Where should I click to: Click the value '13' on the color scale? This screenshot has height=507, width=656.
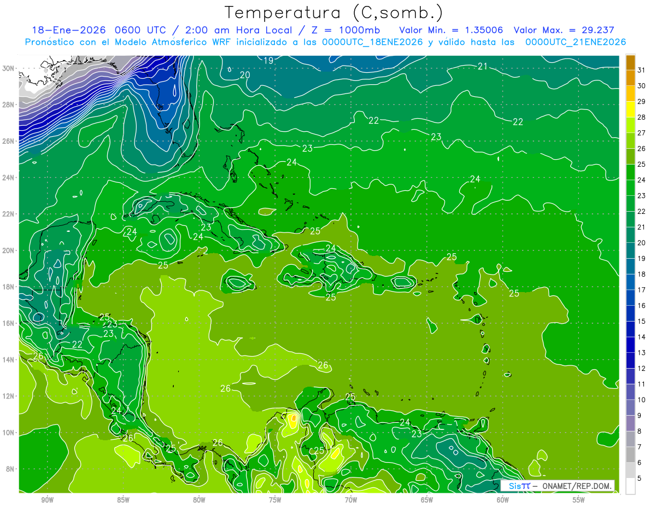point(642,353)
